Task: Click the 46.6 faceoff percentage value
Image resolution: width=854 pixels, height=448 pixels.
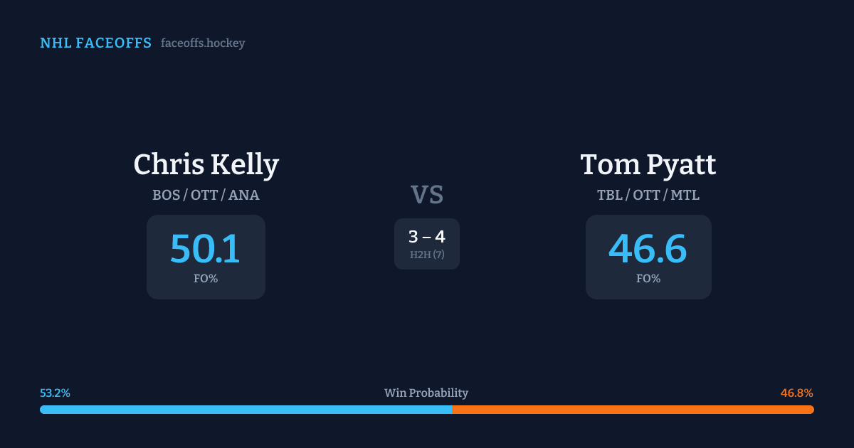Action: [x=648, y=249]
